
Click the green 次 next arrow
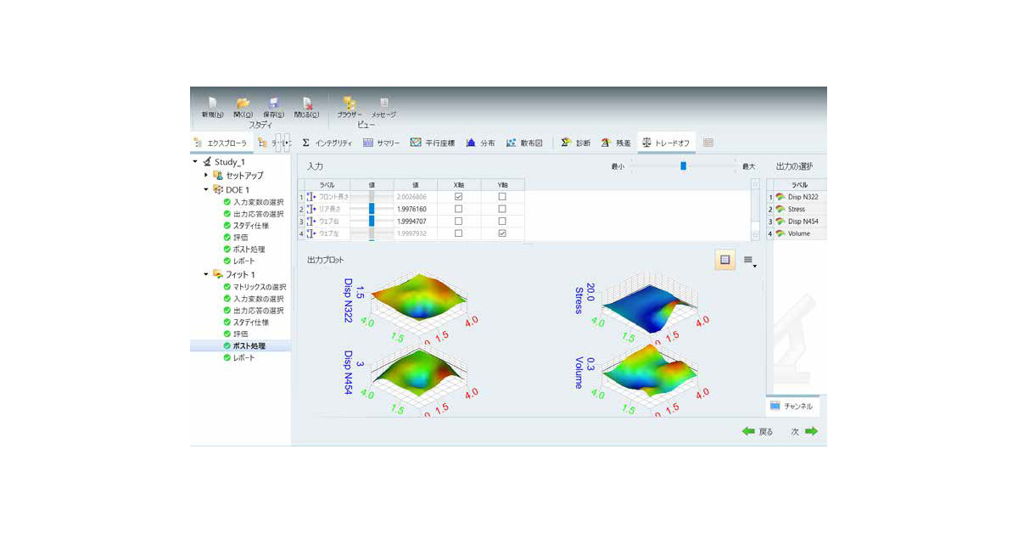812,431
